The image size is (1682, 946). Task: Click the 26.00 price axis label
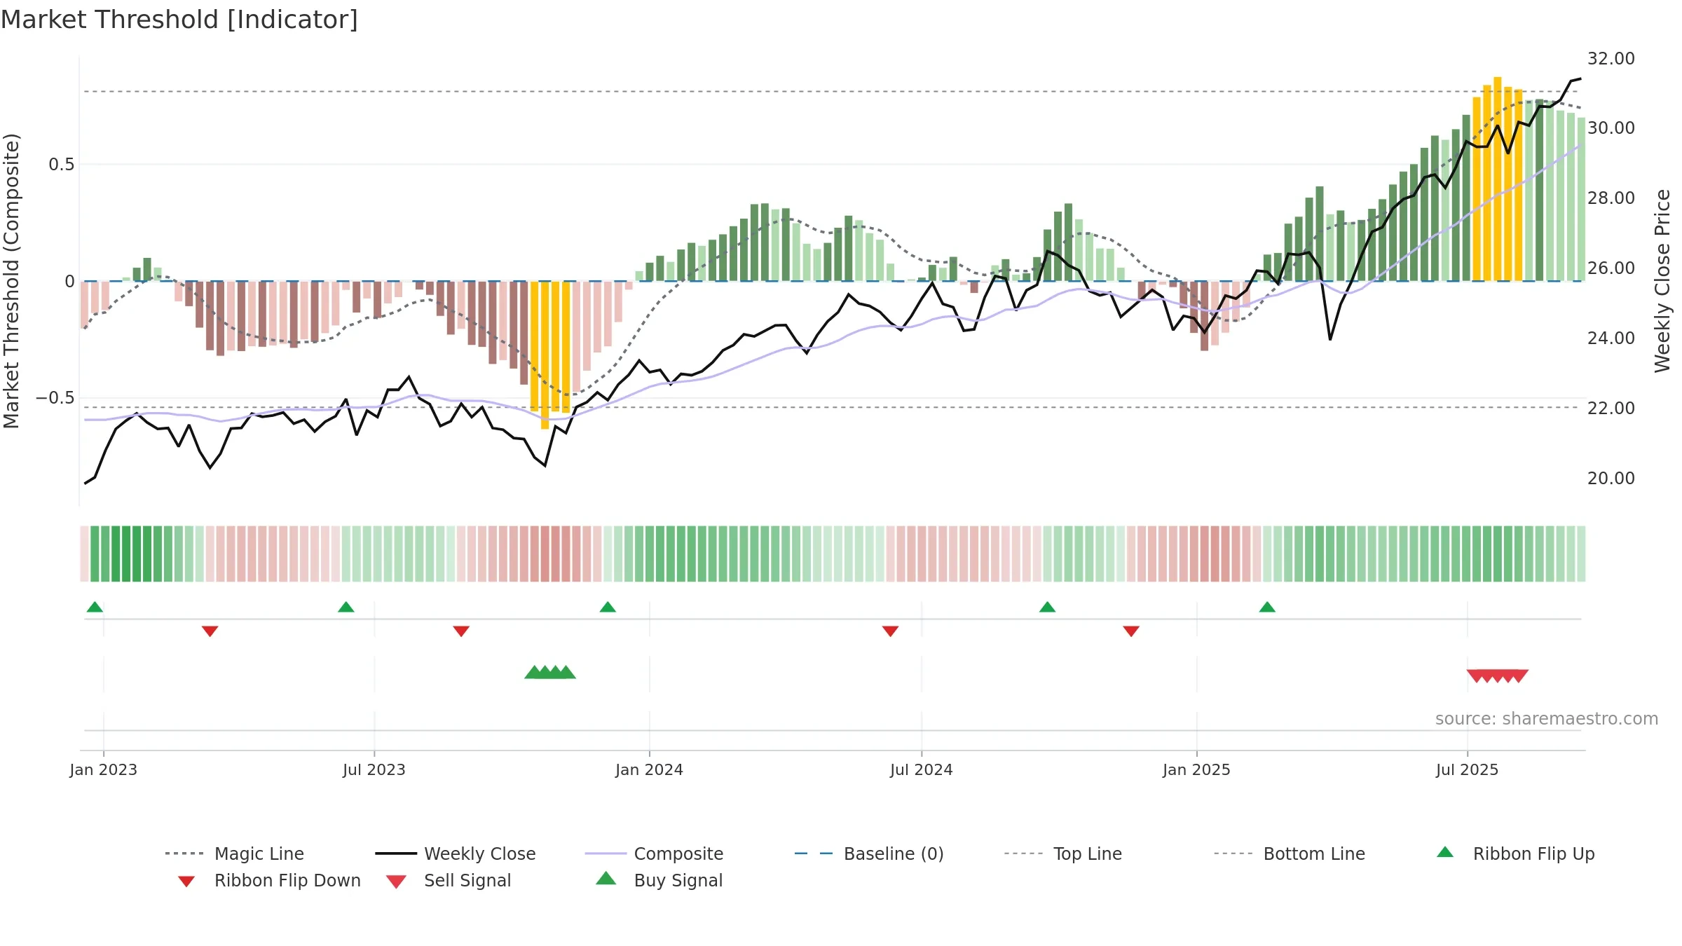click(1611, 268)
